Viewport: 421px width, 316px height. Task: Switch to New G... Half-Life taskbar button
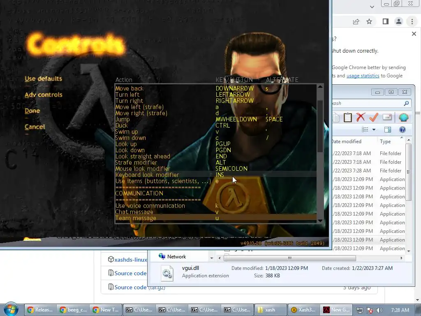[x=336, y=310]
